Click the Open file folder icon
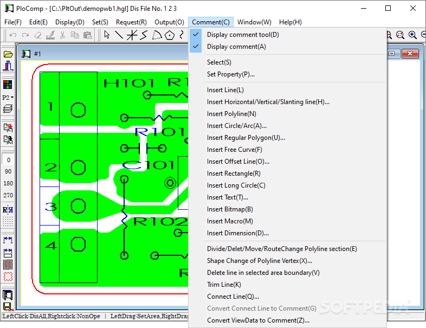The height and width of the screenshot is (328, 426). click(x=8, y=54)
